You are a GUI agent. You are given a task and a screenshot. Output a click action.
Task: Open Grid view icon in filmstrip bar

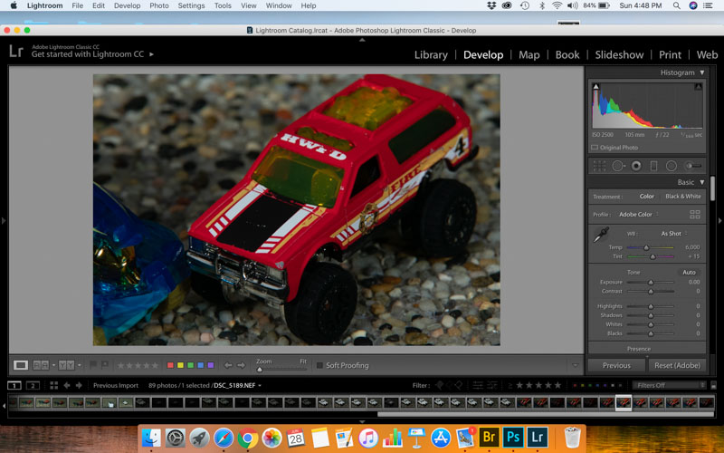[x=53, y=385]
